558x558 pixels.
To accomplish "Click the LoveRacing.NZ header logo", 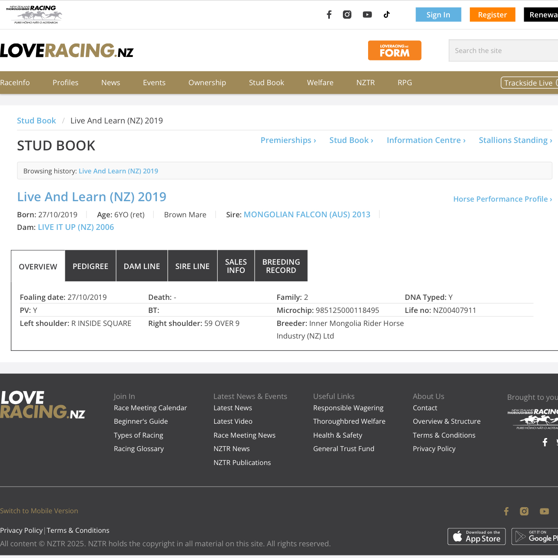I will 67,51.
